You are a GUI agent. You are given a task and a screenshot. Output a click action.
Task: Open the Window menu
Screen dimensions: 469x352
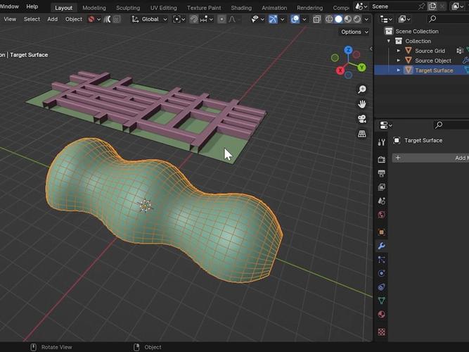[x=10, y=6]
